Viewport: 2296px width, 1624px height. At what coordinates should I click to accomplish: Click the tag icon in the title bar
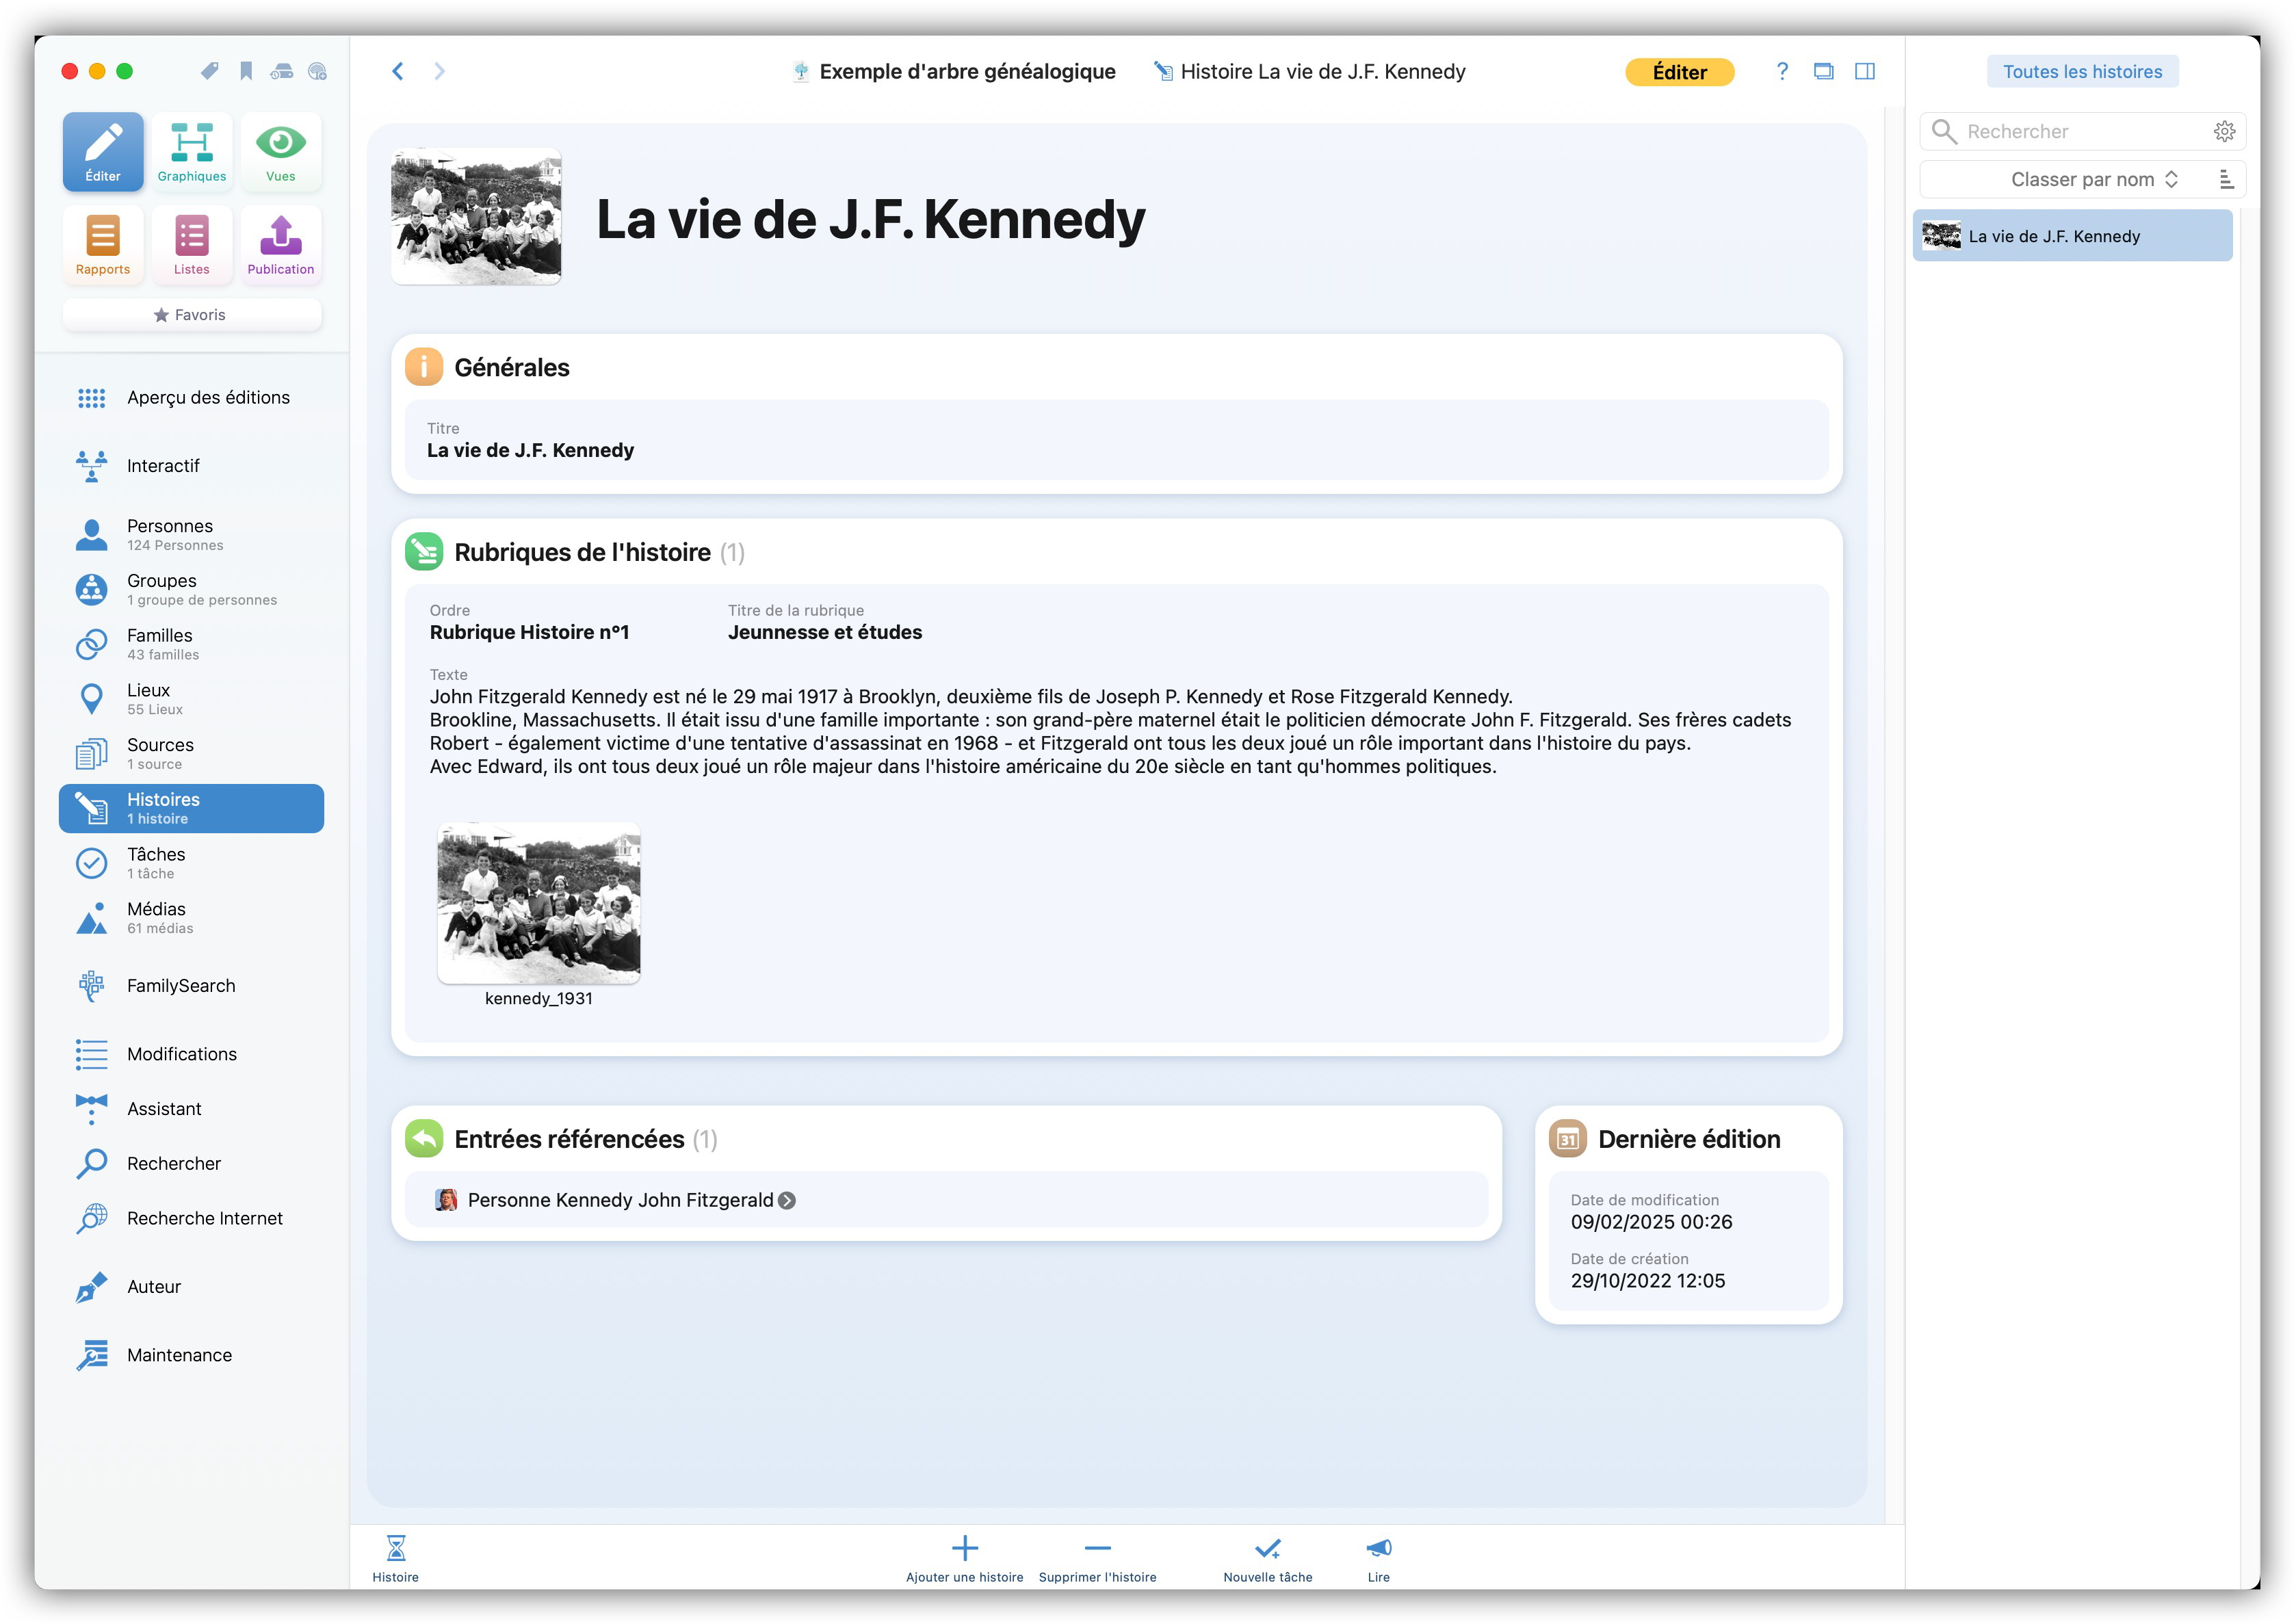[x=209, y=71]
